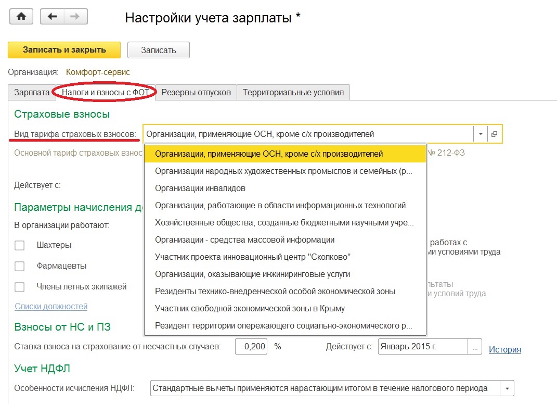Tick the Фармацевты checkbox
This screenshot has width=557, height=404.
[x=20, y=266]
